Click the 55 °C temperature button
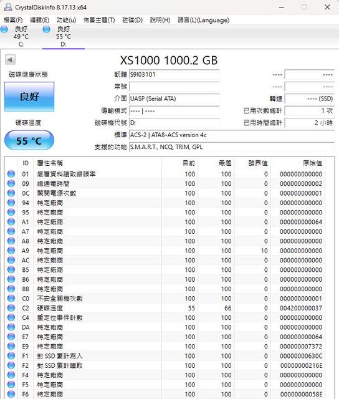The height and width of the screenshot is (399, 339). pyautogui.click(x=29, y=140)
